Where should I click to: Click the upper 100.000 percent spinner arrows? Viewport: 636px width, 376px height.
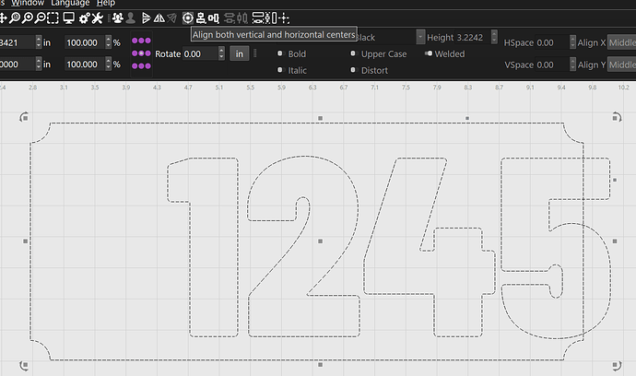click(108, 42)
